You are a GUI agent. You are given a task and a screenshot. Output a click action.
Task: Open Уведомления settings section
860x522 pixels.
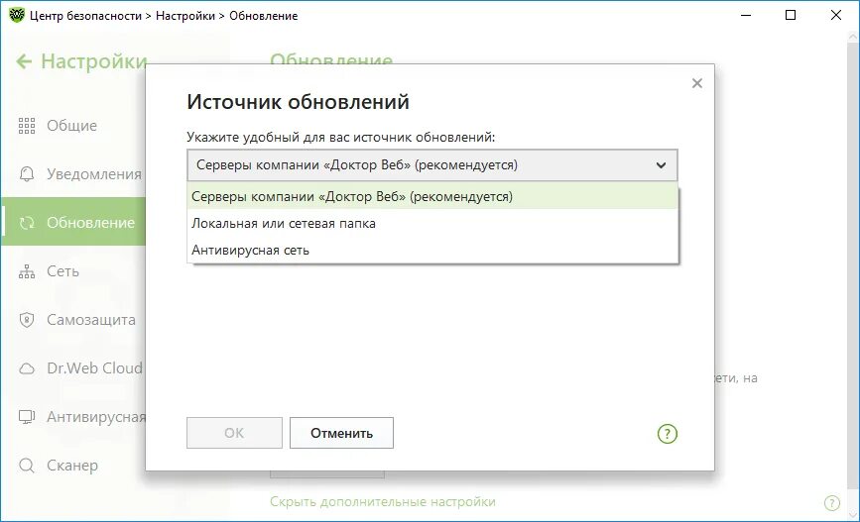coord(73,174)
